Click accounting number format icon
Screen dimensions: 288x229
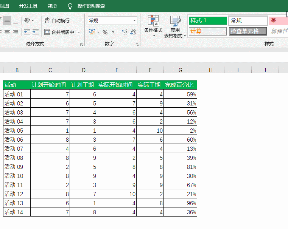point(92,32)
